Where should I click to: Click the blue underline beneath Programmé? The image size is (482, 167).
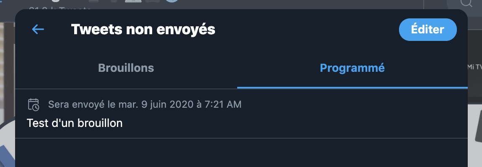click(x=352, y=88)
